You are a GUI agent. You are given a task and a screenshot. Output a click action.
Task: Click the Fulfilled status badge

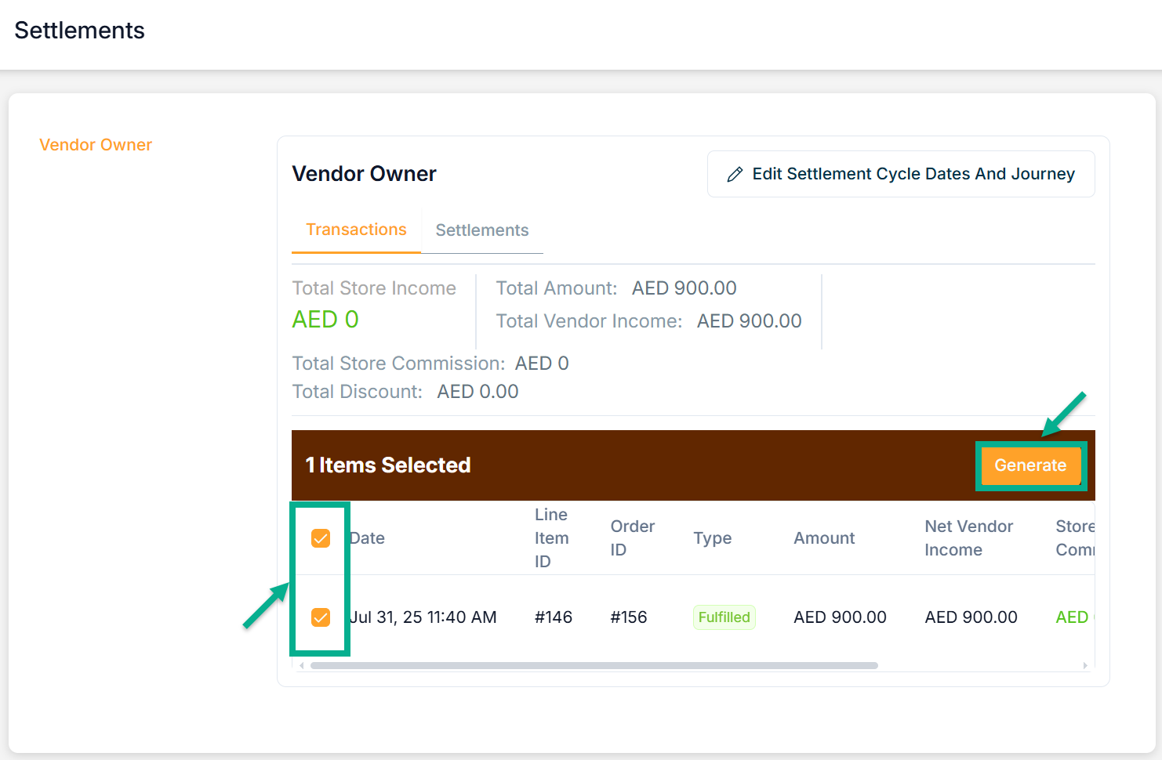pos(724,617)
